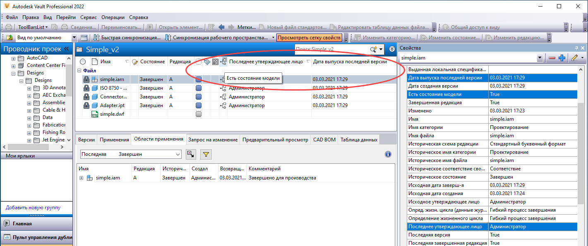The image size is (588, 246).
Task: Open search options dropdown arrow
Action: 381,49
